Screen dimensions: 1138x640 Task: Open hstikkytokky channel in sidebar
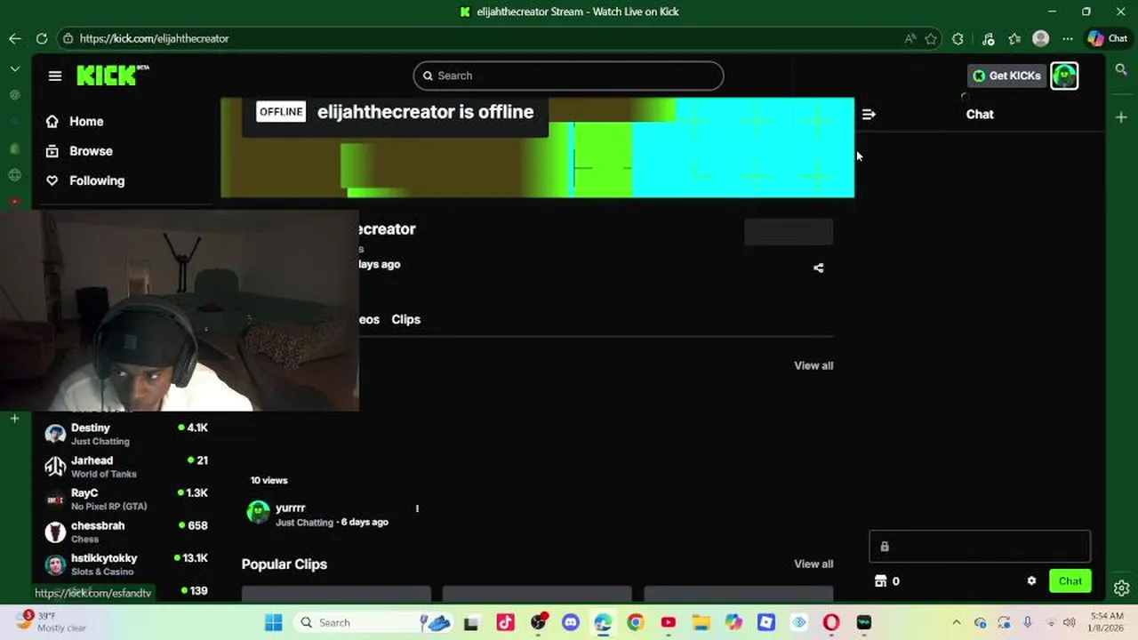126,564
